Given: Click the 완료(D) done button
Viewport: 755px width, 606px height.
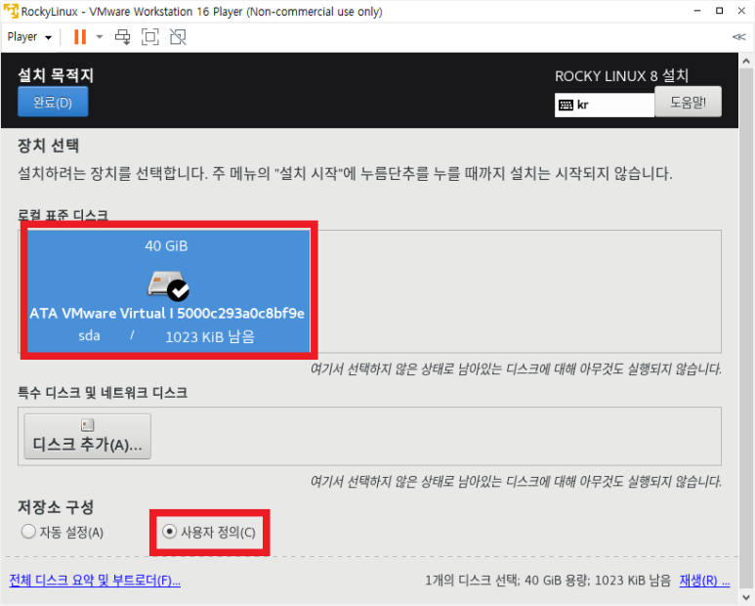Looking at the screenshot, I should click(53, 102).
